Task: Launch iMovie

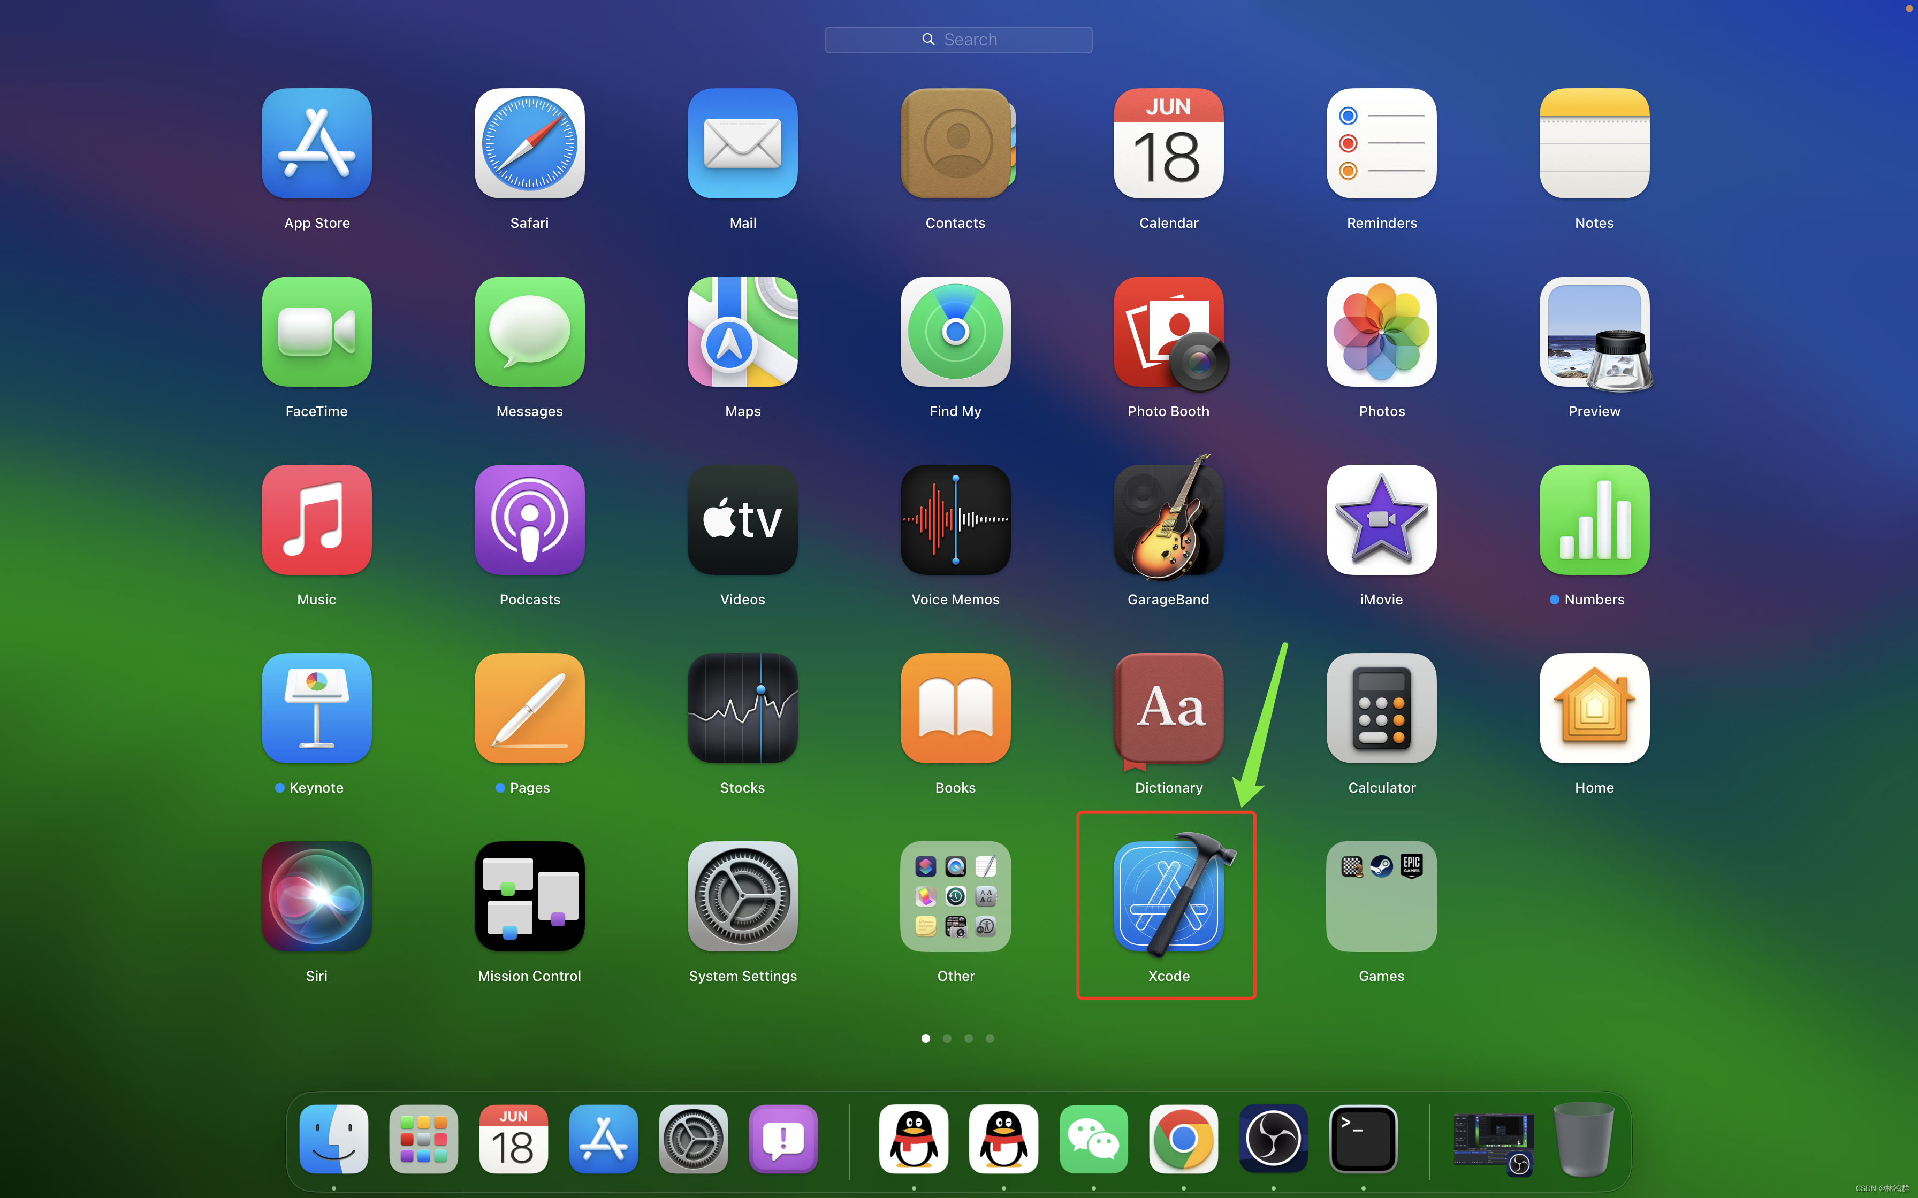Action: 1381,520
